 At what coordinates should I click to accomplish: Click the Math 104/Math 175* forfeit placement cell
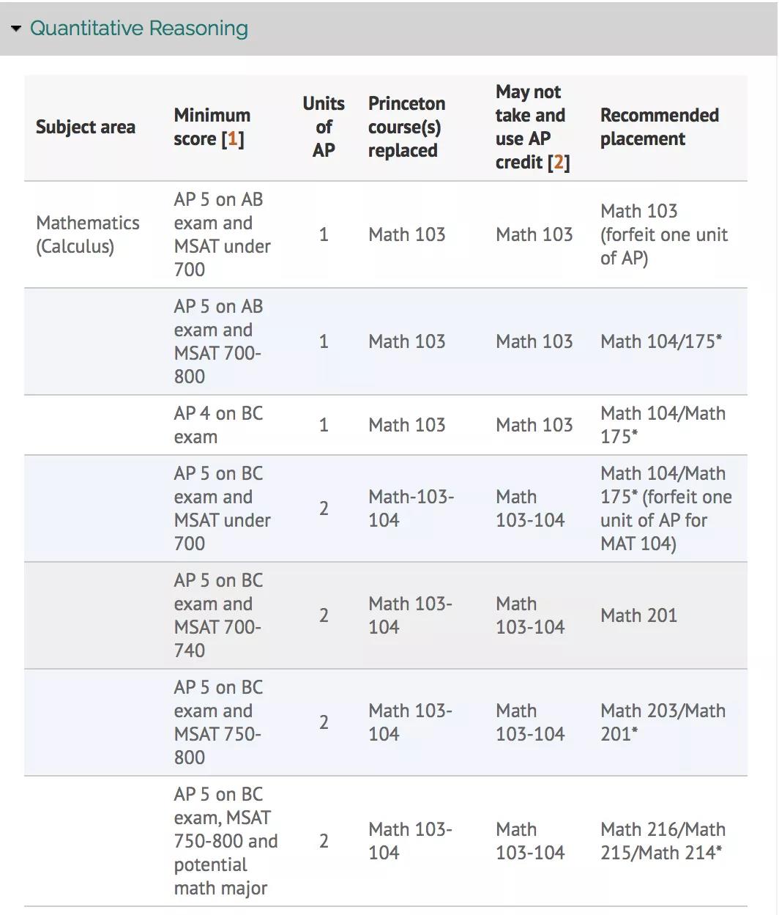[x=666, y=508]
